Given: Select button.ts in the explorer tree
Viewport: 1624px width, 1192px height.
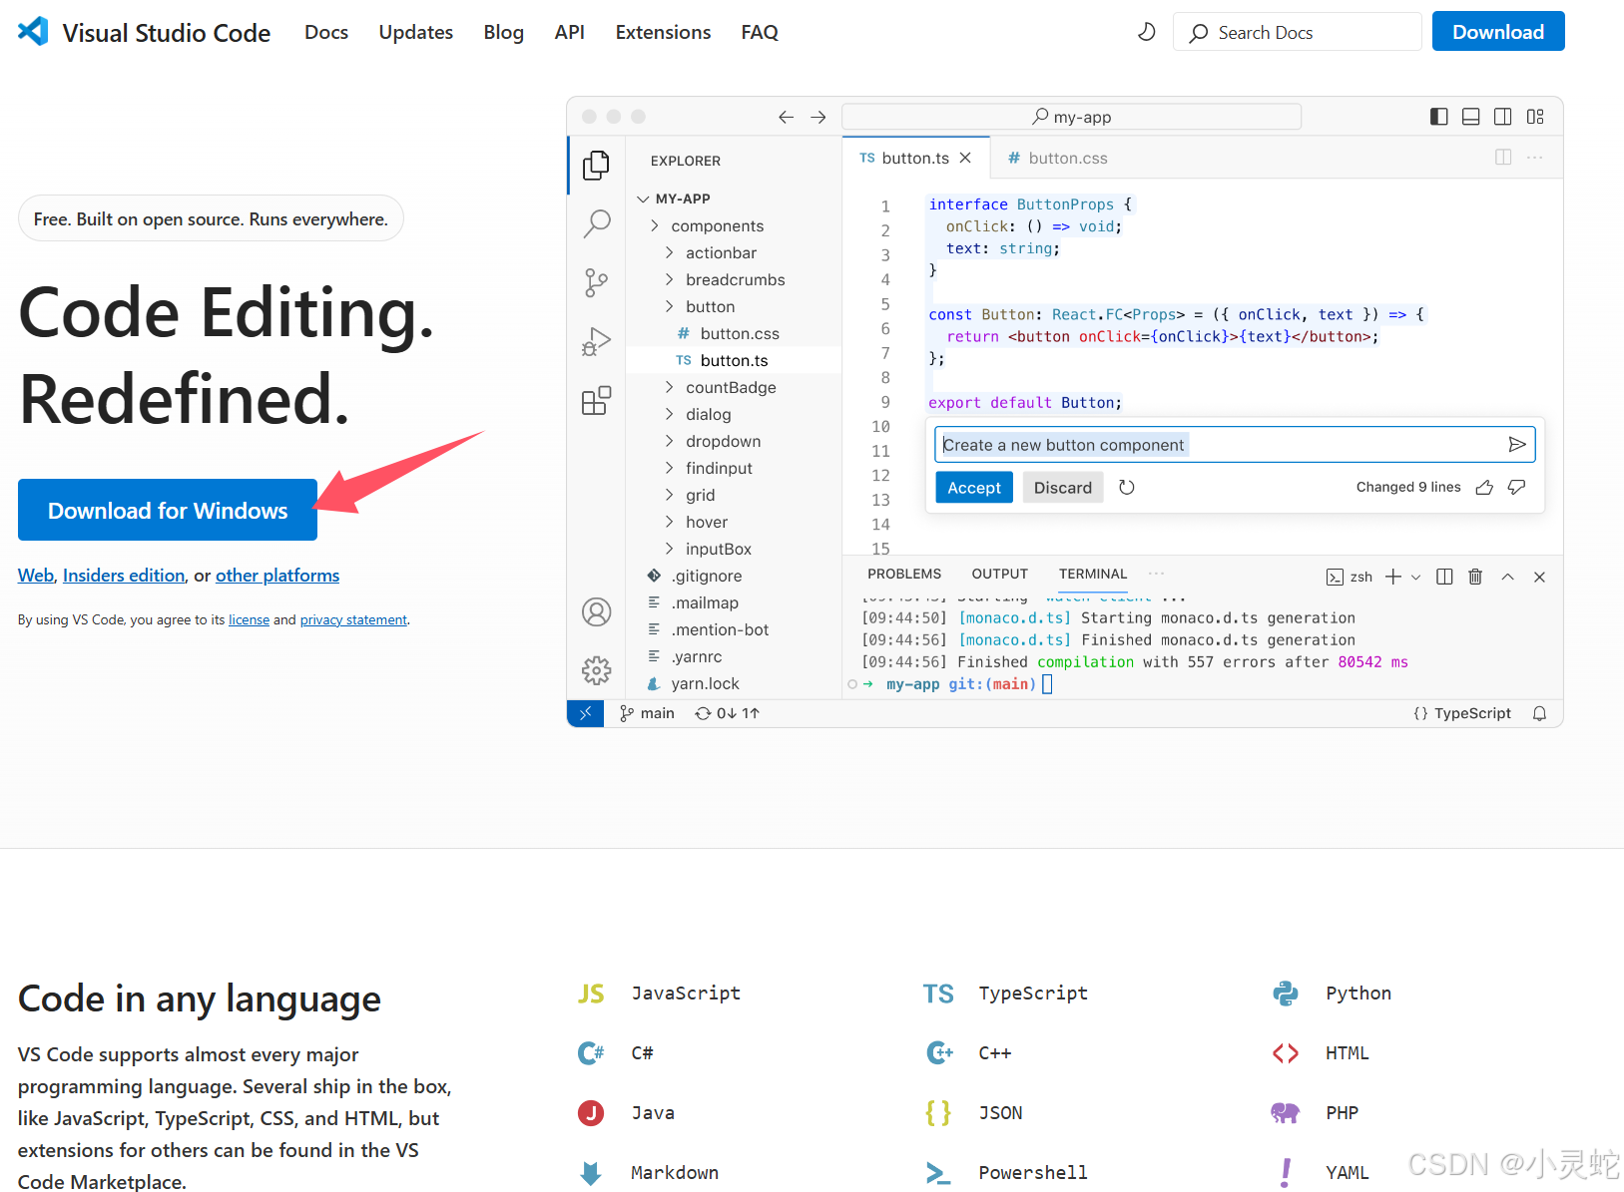Looking at the screenshot, I should (x=734, y=360).
